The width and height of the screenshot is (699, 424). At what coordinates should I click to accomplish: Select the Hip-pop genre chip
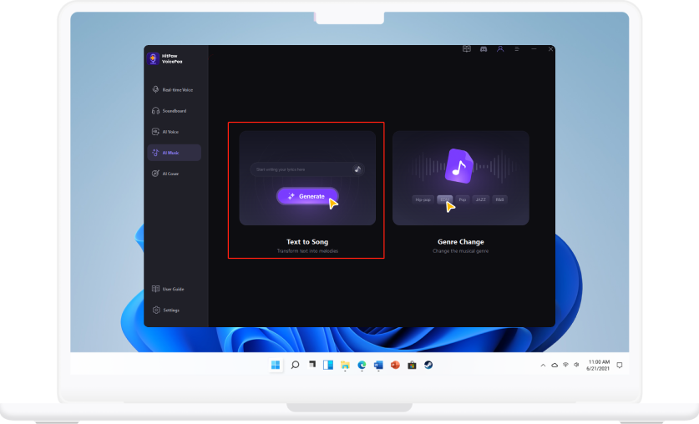click(423, 199)
